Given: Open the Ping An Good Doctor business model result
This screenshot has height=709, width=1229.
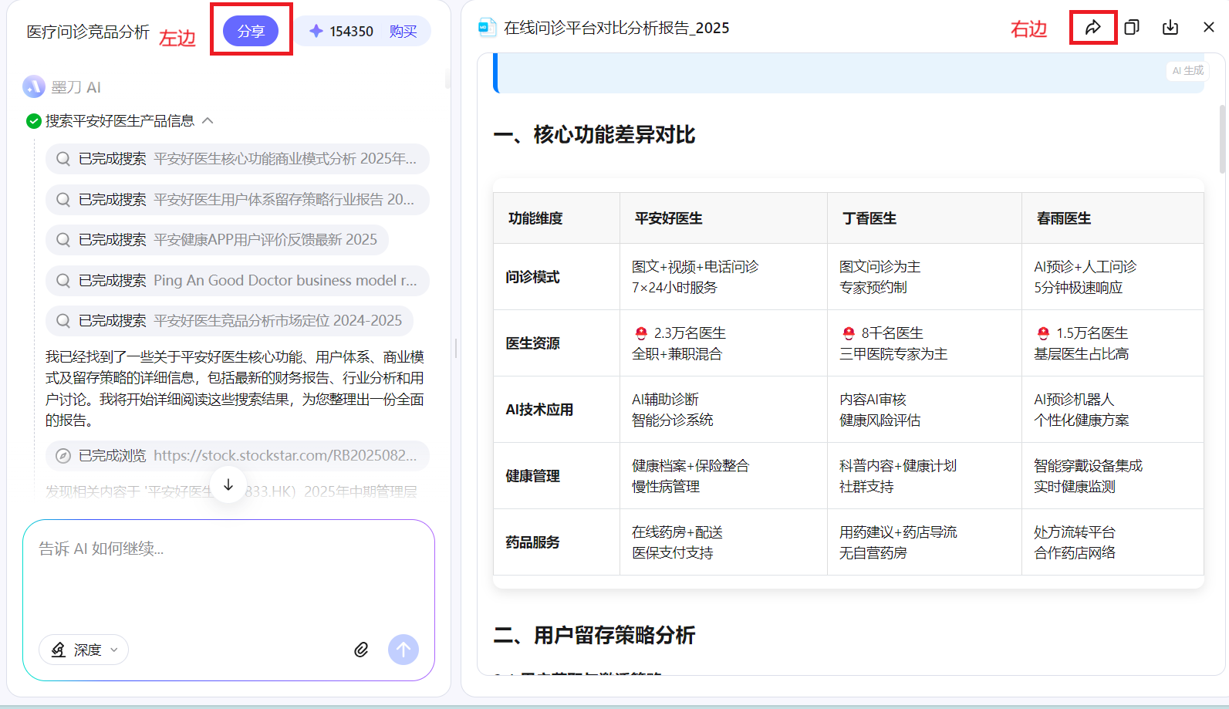Looking at the screenshot, I should pyautogui.click(x=238, y=281).
